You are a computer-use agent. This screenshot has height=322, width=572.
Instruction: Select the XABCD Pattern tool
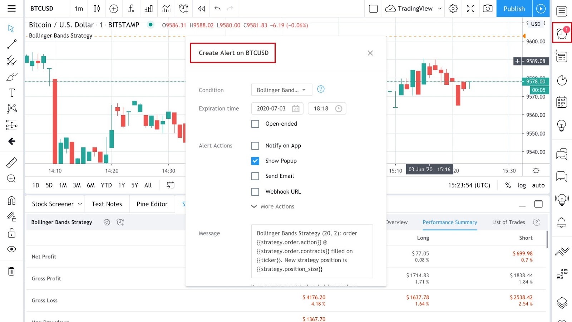11,108
